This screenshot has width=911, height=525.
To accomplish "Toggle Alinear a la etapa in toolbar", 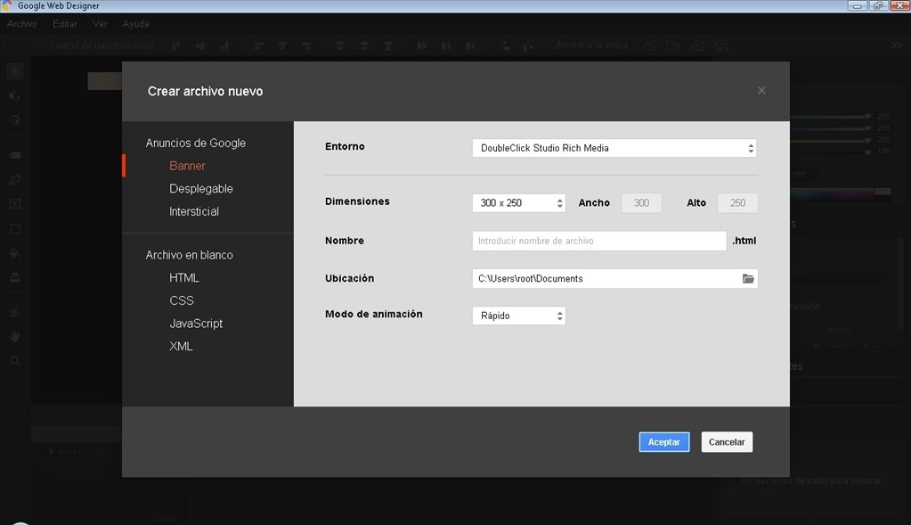I will click(x=591, y=45).
